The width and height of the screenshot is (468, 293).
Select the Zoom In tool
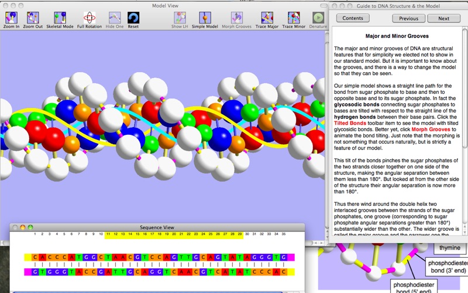click(x=11, y=20)
